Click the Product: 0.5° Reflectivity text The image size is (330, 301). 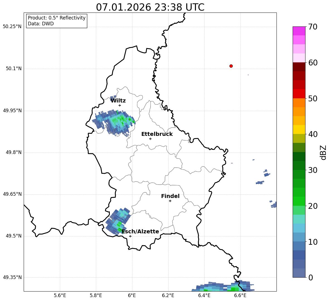[57, 18]
